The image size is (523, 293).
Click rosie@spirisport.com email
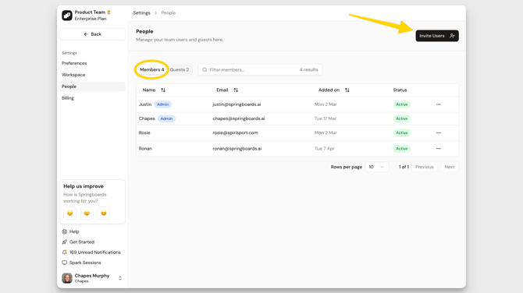pos(236,132)
